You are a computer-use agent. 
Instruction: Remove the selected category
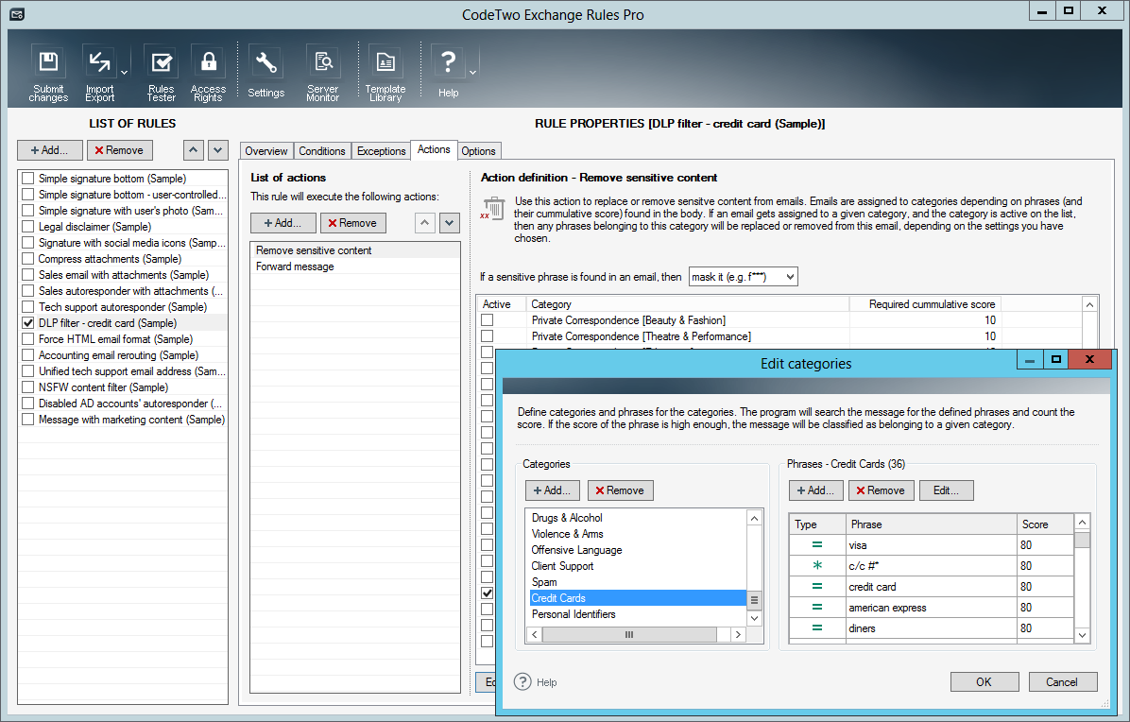(x=621, y=490)
